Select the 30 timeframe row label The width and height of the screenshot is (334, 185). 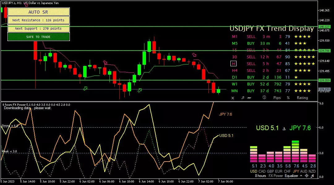coord(234,57)
